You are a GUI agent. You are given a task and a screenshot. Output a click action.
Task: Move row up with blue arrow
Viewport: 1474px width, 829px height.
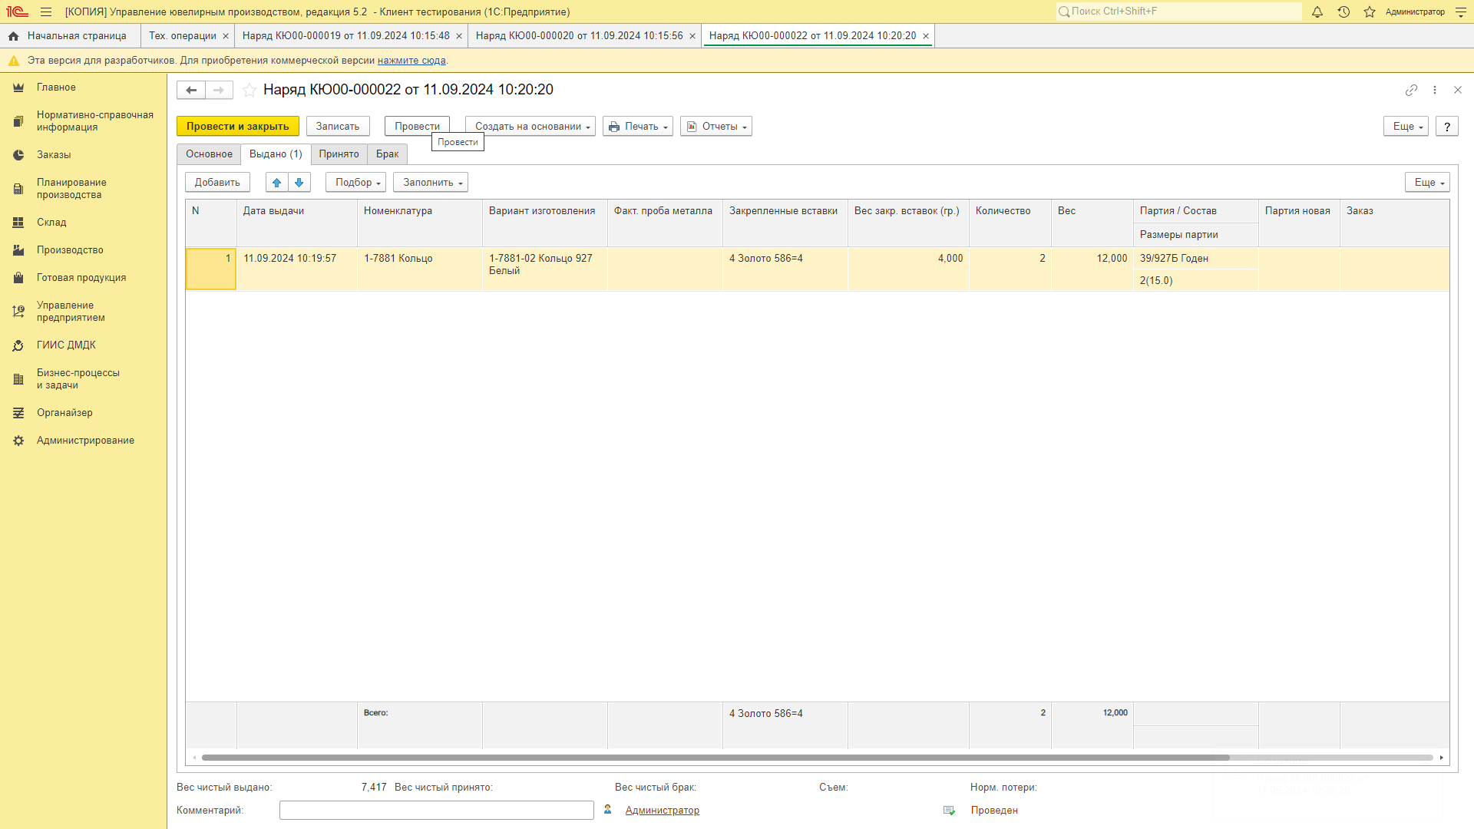(x=277, y=182)
